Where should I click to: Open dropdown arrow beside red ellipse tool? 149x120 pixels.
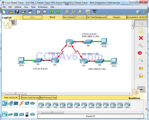(146, 53)
